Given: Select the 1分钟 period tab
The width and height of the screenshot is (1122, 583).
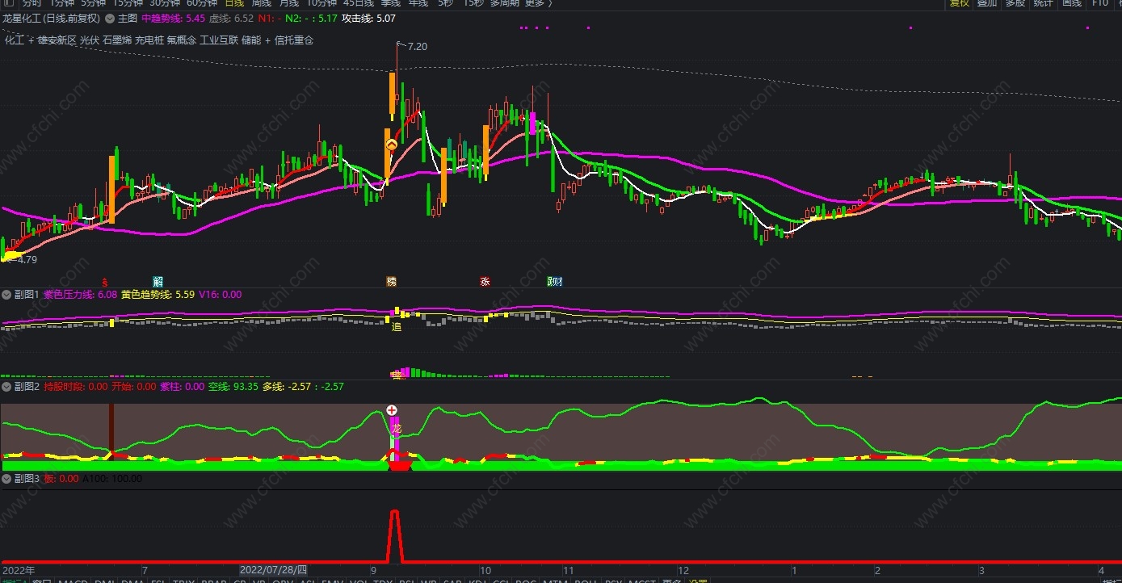Looking at the screenshot, I should click(x=63, y=3).
